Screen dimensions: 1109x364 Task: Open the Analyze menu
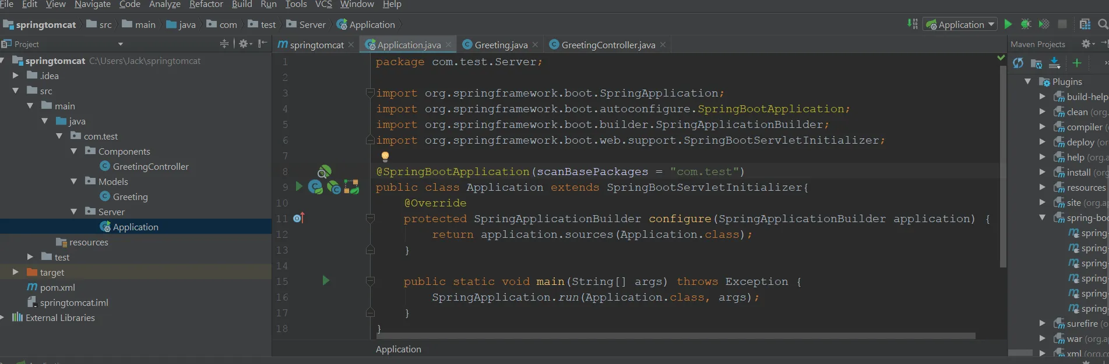point(165,5)
